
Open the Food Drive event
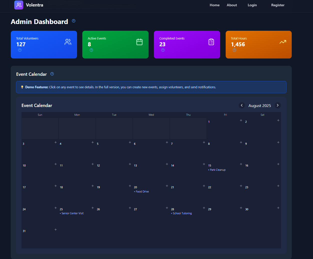click(141, 191)
